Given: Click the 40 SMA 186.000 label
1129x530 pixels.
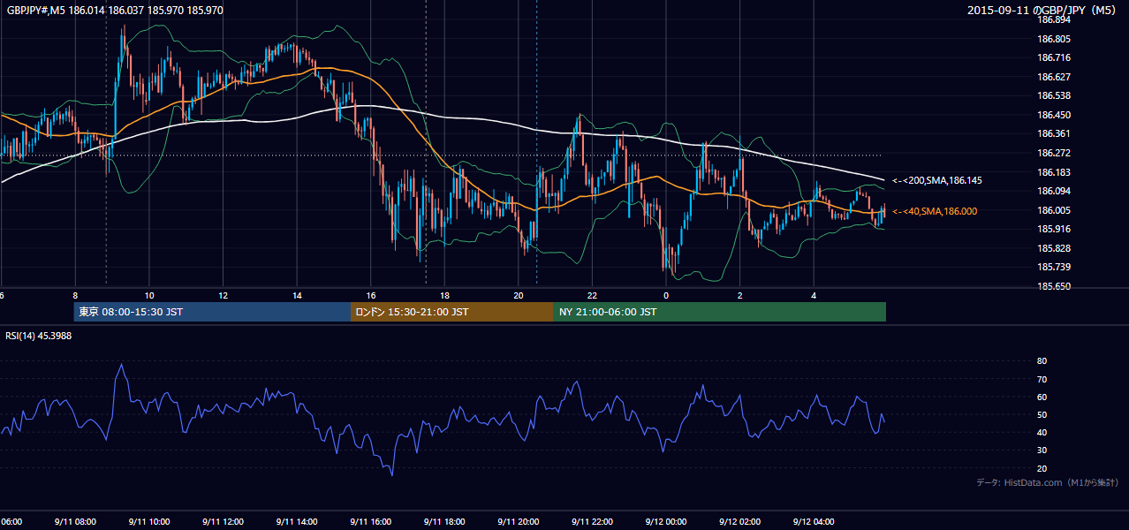Looking at the screenshot, I should pyautogui.click(x=935, y=212).
